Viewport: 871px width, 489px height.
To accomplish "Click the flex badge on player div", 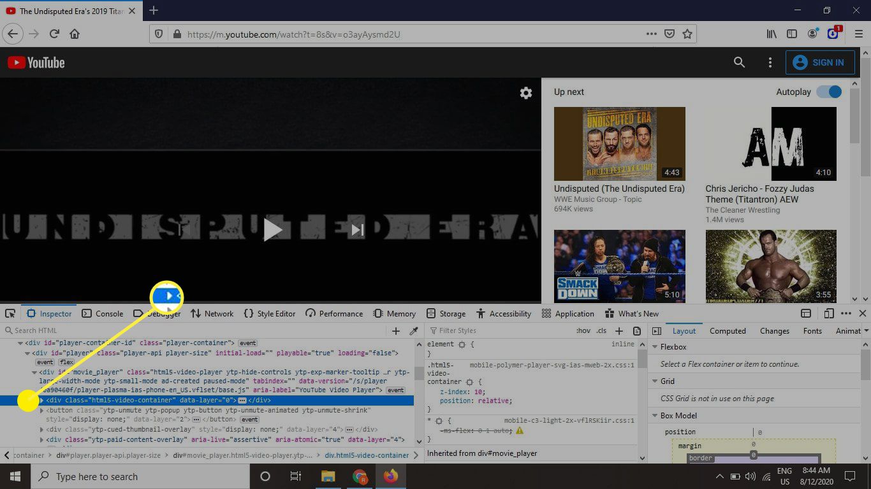I will [x=66, y=362].
